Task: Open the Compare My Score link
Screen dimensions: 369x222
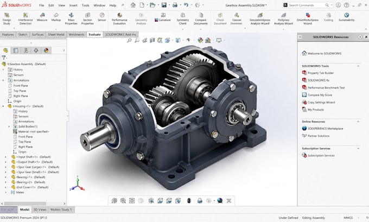Action: [x=317, y=95]
